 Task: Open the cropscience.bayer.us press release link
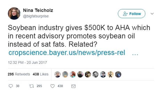[67, 52]
